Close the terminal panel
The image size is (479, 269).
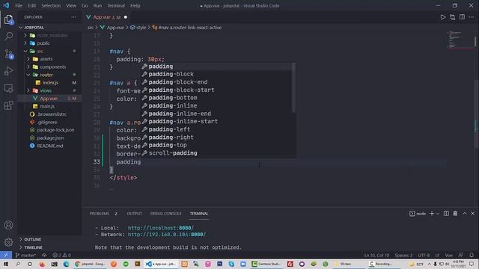pos(472,214)
